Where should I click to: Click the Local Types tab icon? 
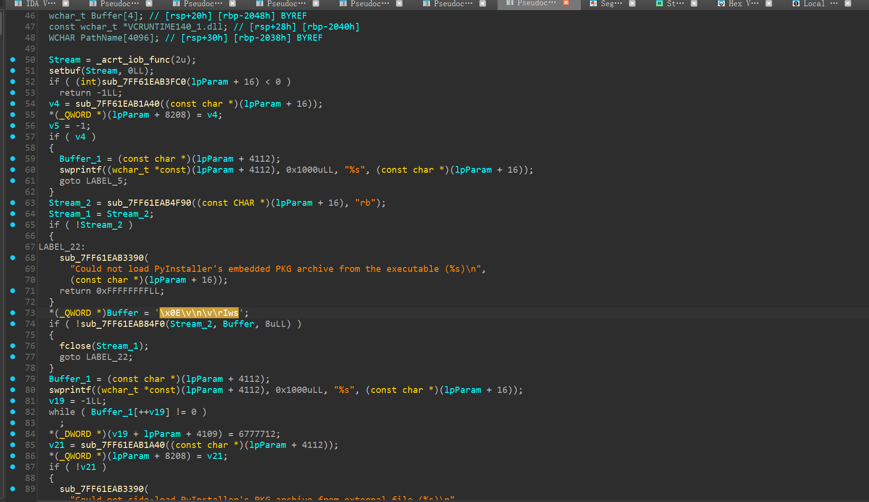(796, 3)
